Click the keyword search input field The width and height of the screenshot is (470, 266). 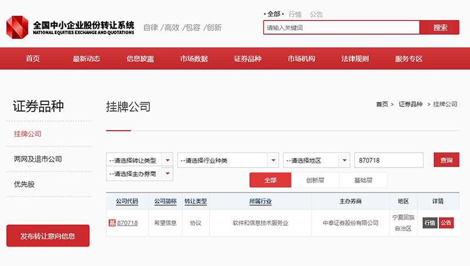341,28
